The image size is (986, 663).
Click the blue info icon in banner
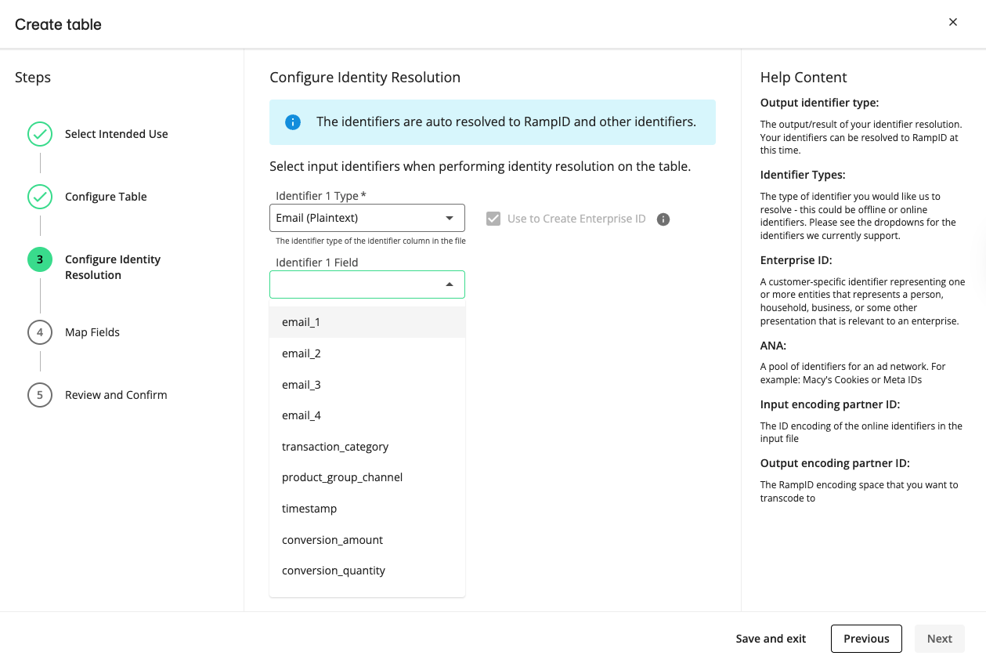(293, 122)
